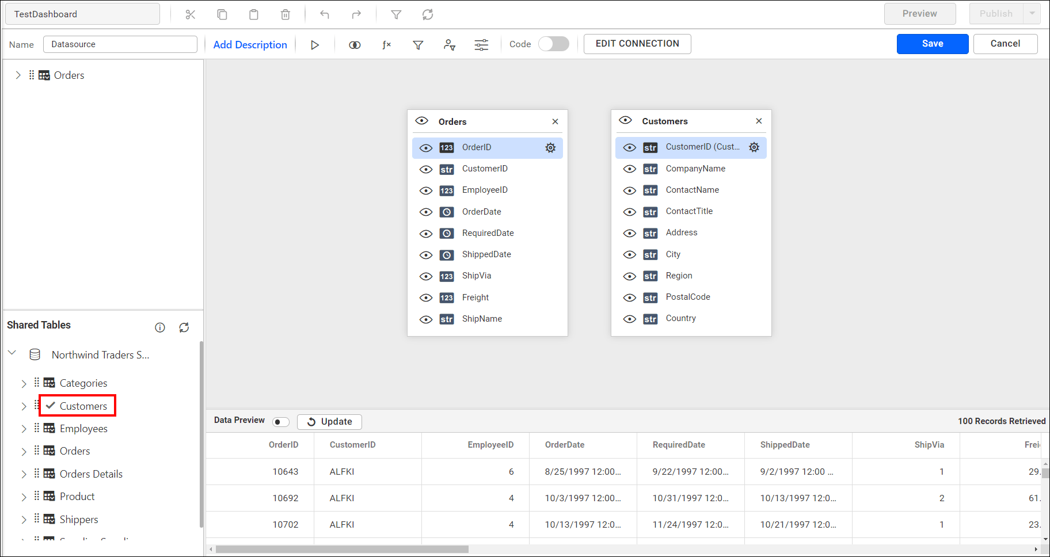Collapse the Northwind Traders node
This screenshot has width=1050, height=557.
coord(12,352)
